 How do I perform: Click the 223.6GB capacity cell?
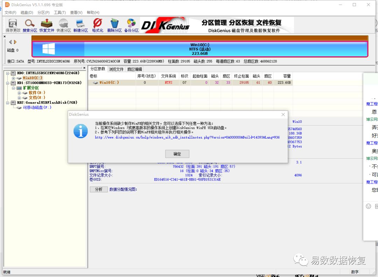pos(284,83)
